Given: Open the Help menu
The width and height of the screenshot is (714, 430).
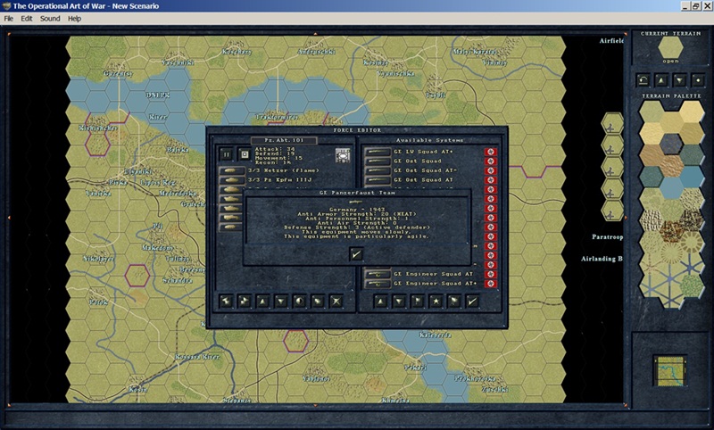Looking at the screenshot, I should (74, 19).
